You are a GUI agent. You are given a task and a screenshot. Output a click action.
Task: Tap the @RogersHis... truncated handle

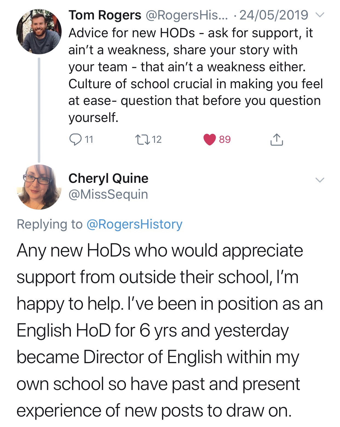point(187,15)
